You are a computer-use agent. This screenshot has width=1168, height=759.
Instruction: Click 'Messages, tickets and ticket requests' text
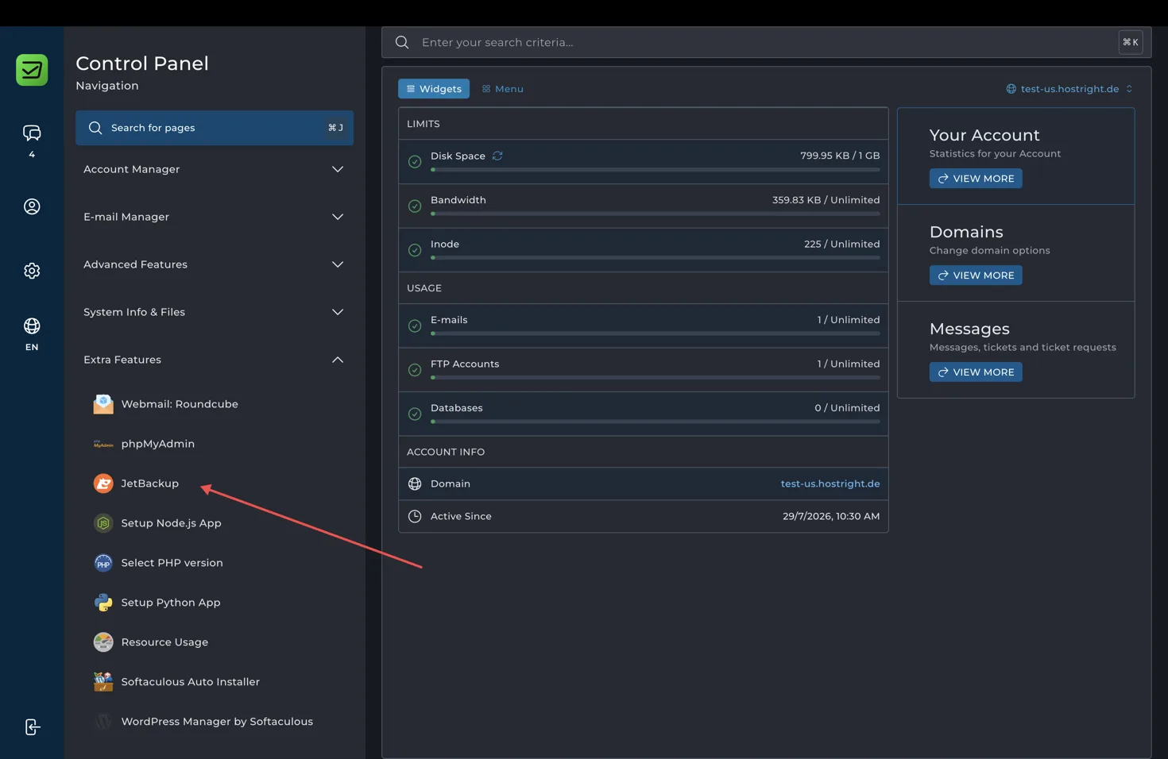tap(1023, 347)
